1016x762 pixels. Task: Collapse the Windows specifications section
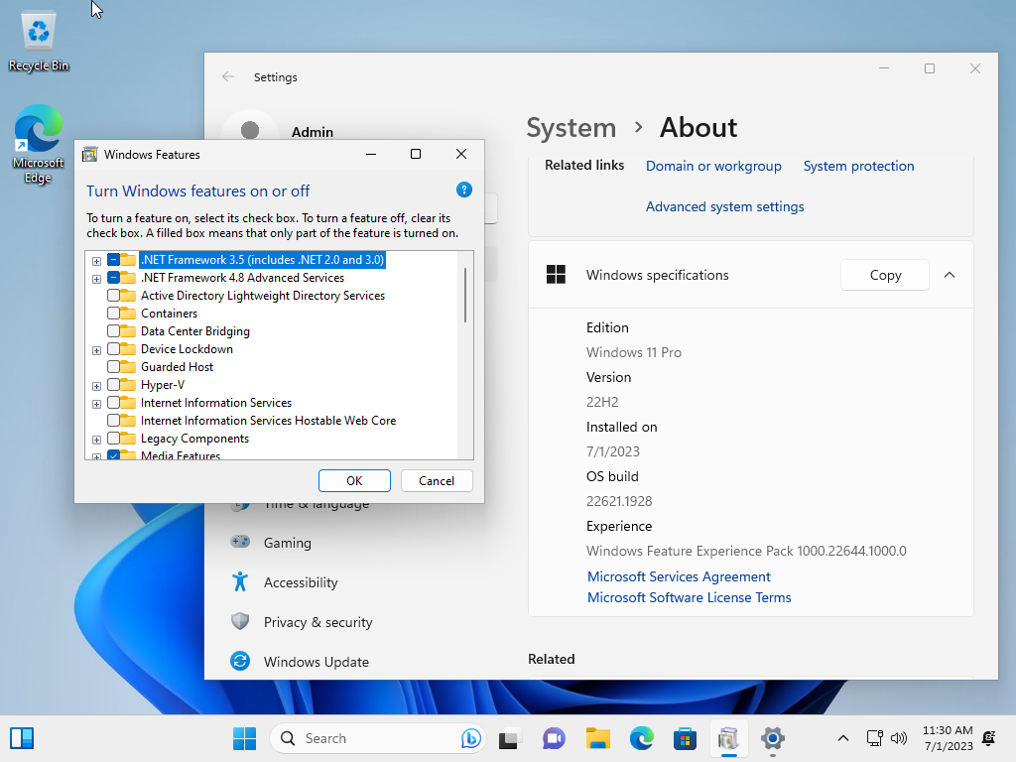coord(950,275)
